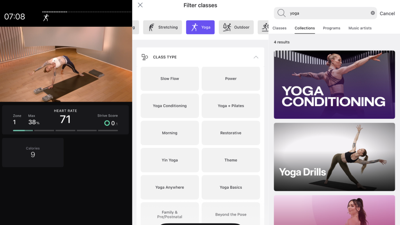Click the 4 results label
Screen dimensions: 400x225
(282, 42)
